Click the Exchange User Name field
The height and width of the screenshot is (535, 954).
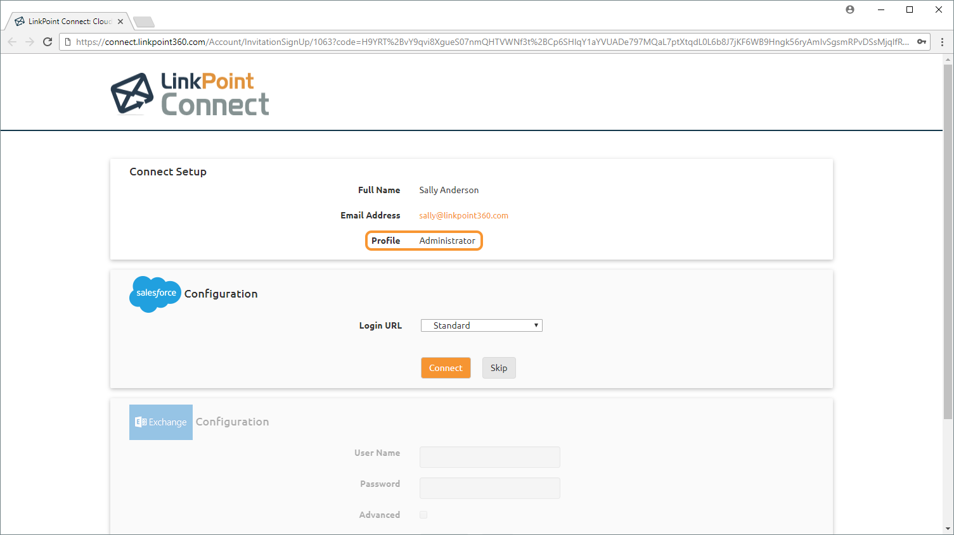[490, 457]
